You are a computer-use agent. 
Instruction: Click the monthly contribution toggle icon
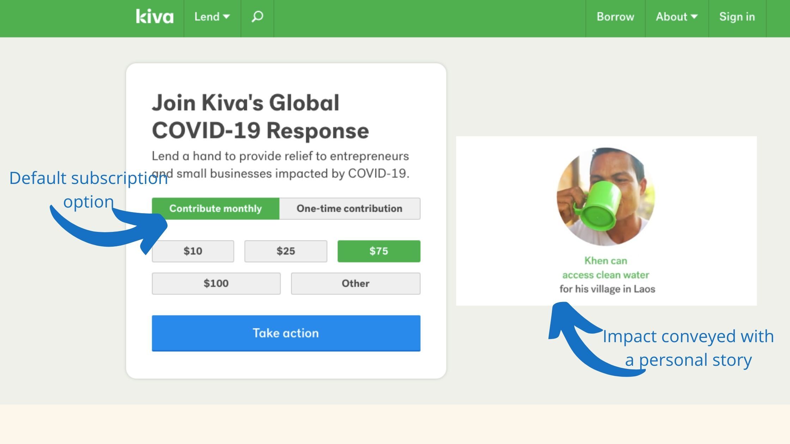(215, 208)
